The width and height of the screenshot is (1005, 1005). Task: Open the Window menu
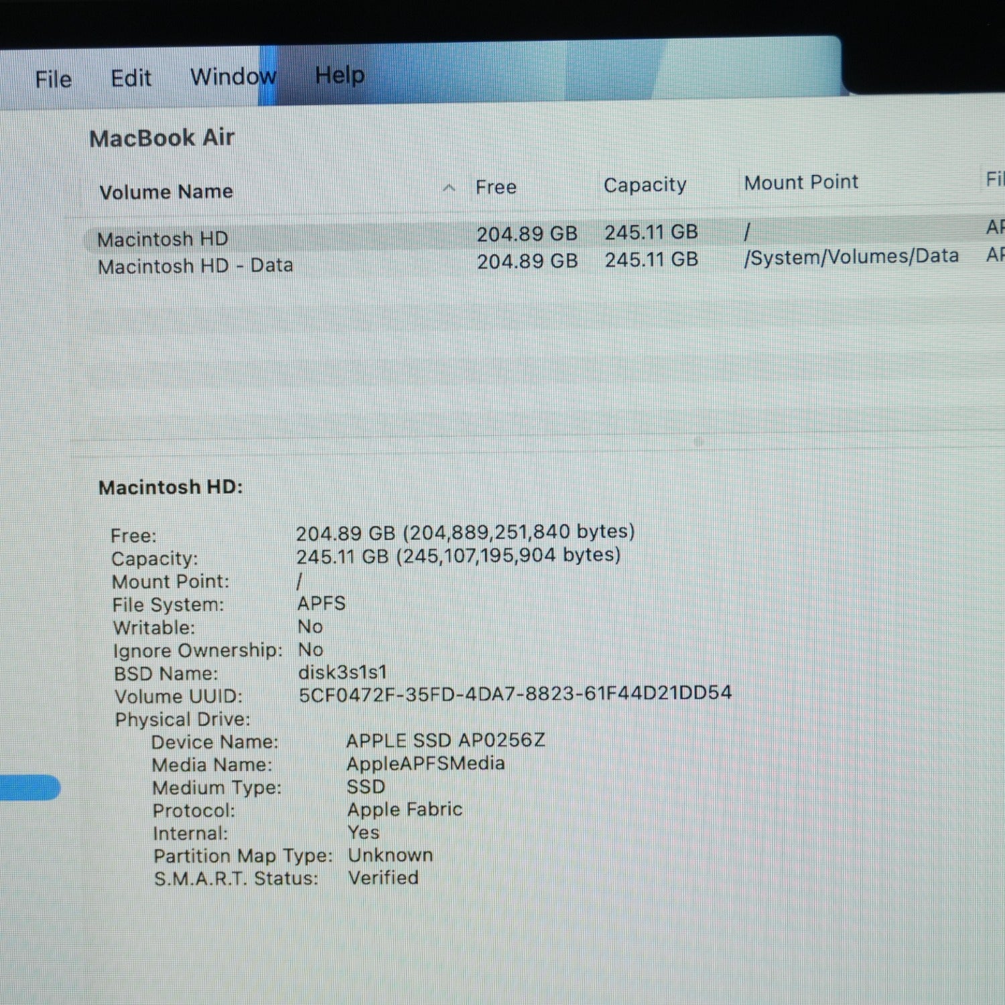233,76
